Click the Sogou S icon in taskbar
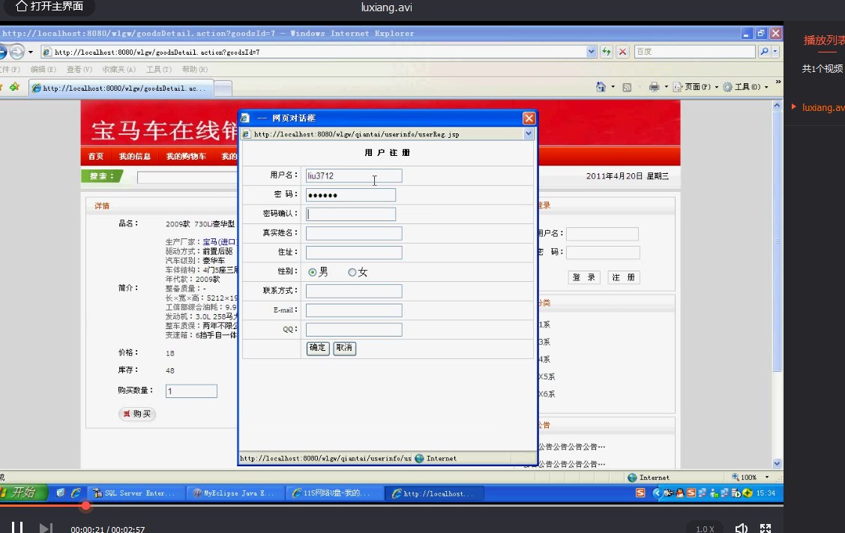The width and height of the screenshot is (845, 533). coord(640,493)
